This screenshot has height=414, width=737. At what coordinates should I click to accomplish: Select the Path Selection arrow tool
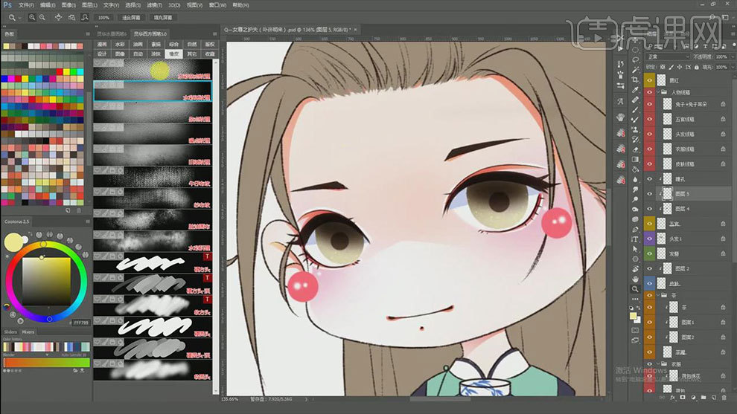pos(636,249)
